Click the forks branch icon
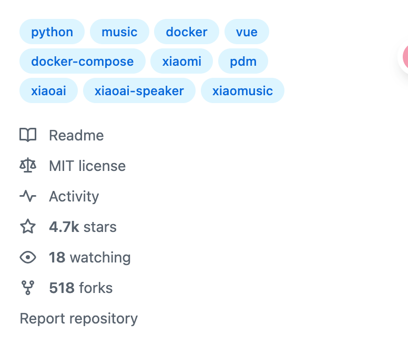Screen dimensions: 408x344 click(28, 288)
